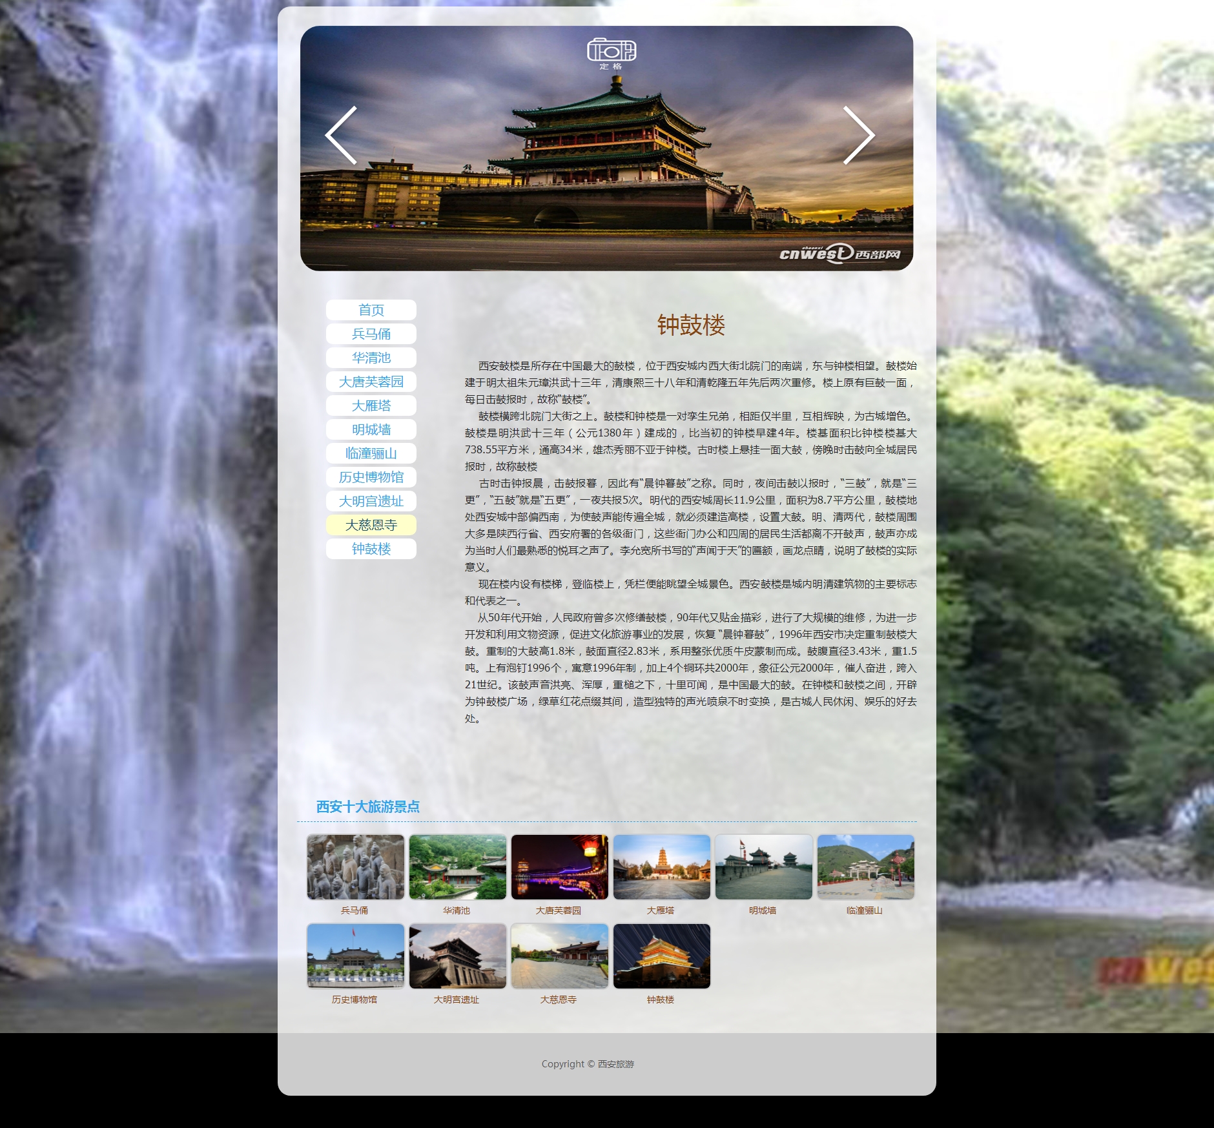Open the 大雁塔 pagoda thumbnail
The width and height of the screenshot is (1214, 1128).
click(x=662, y=867)
